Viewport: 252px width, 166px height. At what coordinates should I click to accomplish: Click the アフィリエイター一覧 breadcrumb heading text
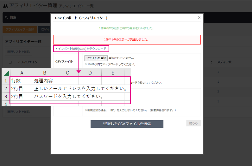76,6
